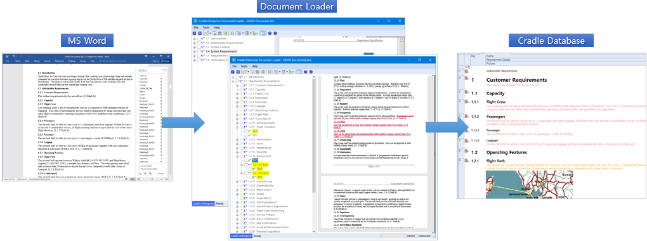Click the information icon in DEMO Document2 loader toolbar

tap(311, 72)
